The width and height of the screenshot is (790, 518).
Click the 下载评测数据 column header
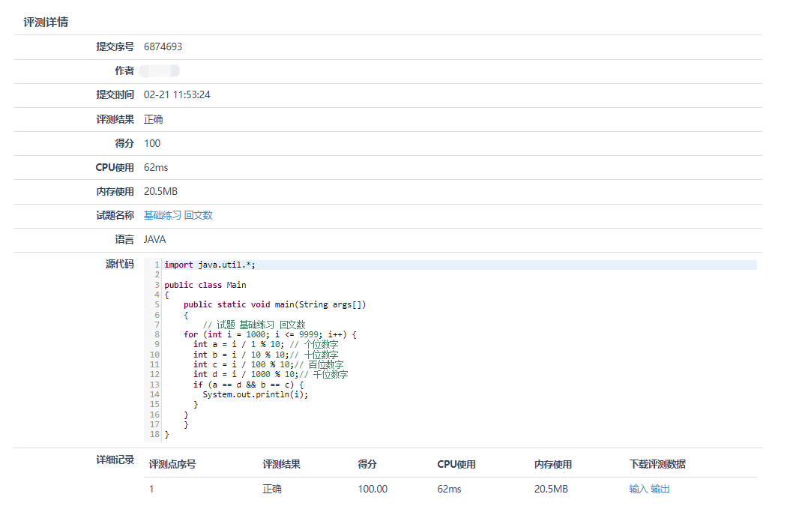(657, 464)
